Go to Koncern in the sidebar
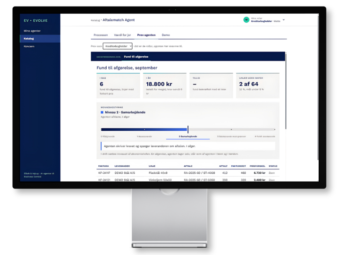 (29, 46)
